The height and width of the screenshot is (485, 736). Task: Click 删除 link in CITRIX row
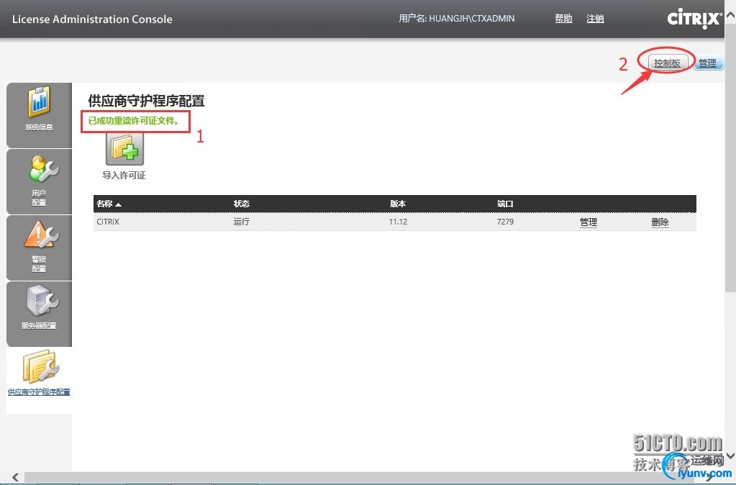click(x=660, y=222)
